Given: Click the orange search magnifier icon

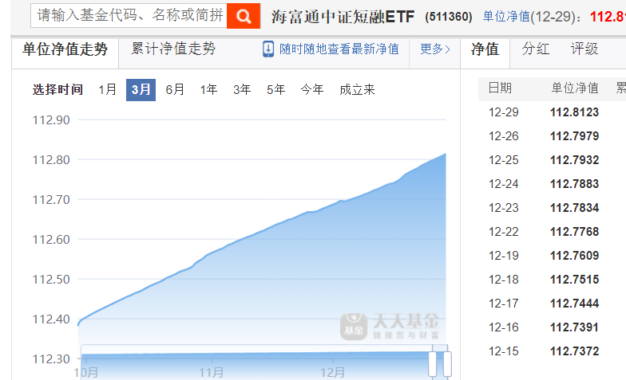Looking at the screenshot, I should point(244,15).
